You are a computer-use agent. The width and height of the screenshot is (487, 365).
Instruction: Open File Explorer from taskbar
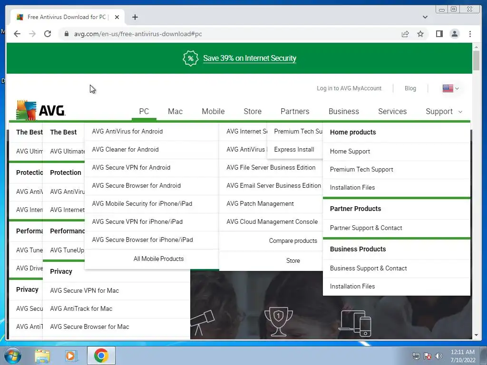click(42, 355)
